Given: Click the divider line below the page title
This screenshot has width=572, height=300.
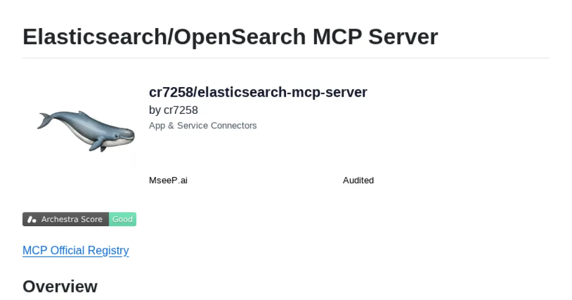Looking at the screenshot, I should click(x=286, y=57).
